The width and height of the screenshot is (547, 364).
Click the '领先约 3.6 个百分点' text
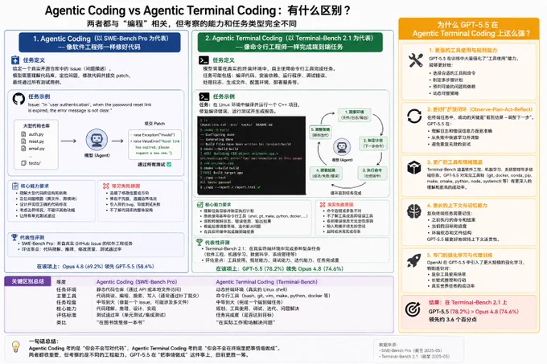[x=453, y=319]
